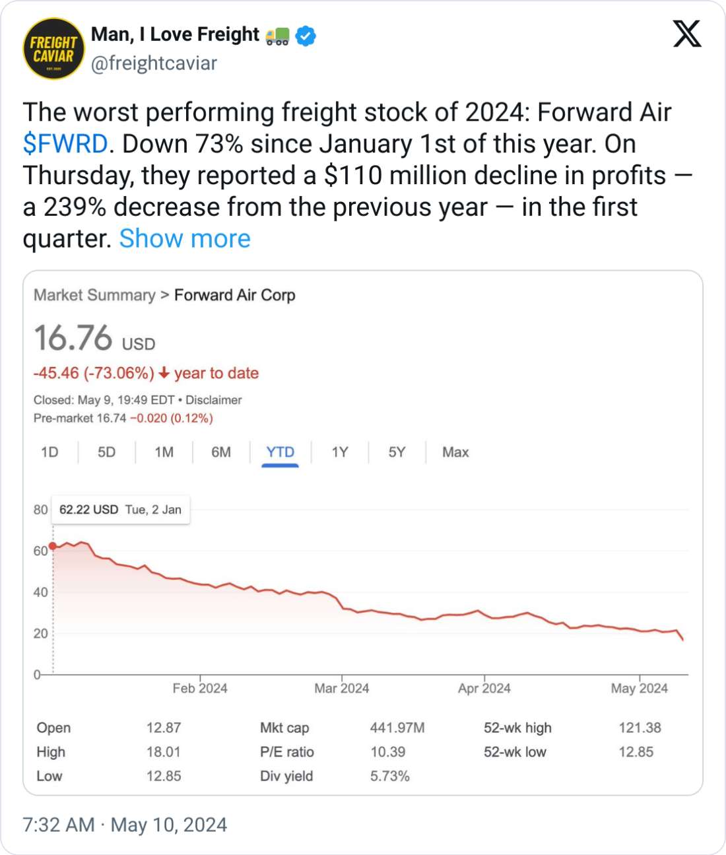
Task: Expand tweet with Show more
Action: coord(185,238)
